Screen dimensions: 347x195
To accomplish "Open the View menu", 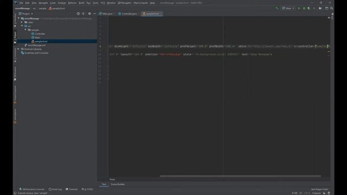I will click(34, 3).
